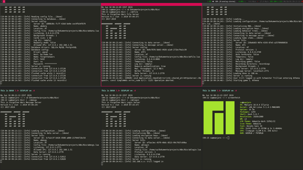Screen dimensions: 303x170
Task: Click the './abmsgs' command line
Action: 18,100
